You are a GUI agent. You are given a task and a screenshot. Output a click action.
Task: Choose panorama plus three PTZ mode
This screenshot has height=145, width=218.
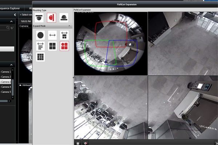(x=64, y=35)
